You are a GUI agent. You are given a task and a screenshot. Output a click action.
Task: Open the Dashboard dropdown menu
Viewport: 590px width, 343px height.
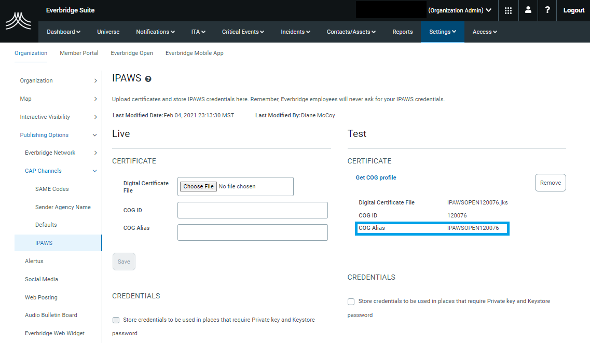tap(64, 32)
